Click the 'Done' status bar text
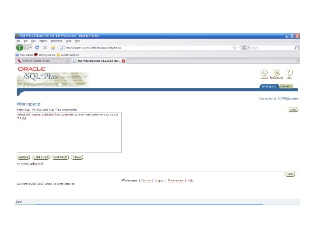This screenshot has width=317, height=237. coord(19,202)
